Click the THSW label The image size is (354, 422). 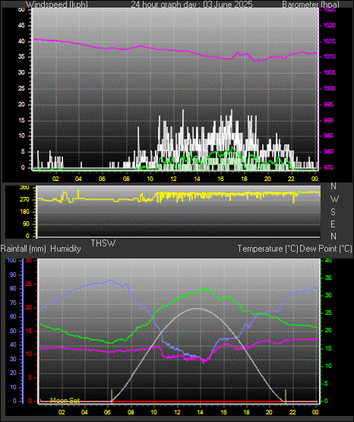tap(103, 243)
